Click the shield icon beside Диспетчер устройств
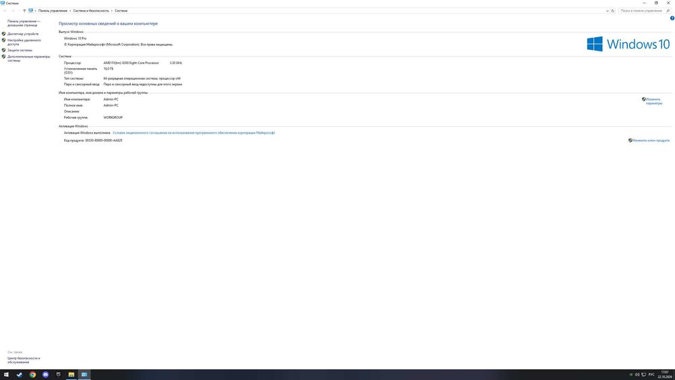Viewport: 675px width, 380px height. tap(4, 34)
